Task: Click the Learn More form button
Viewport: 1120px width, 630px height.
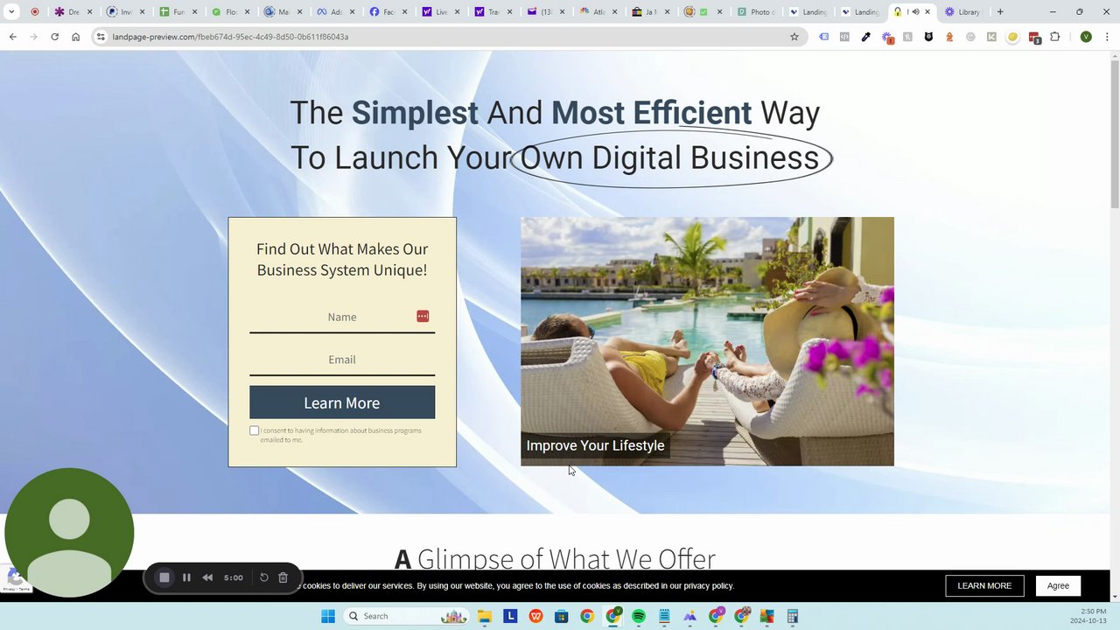Action: pyautogui.click(x=342, y=402)
